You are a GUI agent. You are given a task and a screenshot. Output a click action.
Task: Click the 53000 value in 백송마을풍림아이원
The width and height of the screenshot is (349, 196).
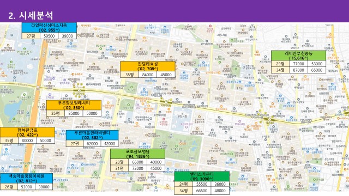(x=26, y=187)
